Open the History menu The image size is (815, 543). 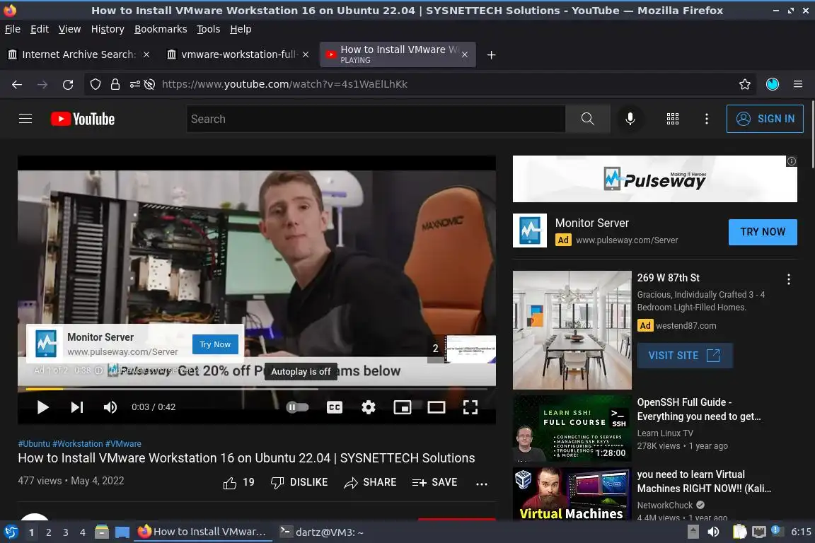(108, 29)
